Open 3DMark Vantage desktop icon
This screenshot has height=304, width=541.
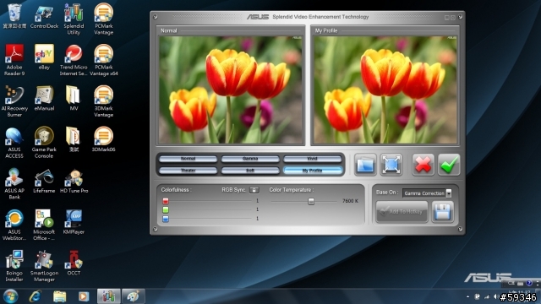(103, 101)
